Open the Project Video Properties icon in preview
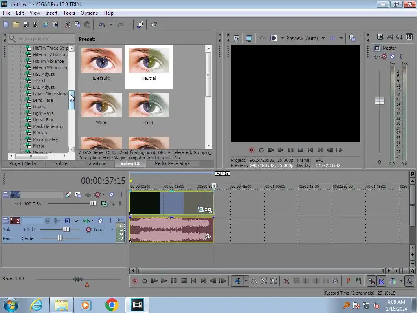Screen dimensions: 417x313 (x=237, y=38)
